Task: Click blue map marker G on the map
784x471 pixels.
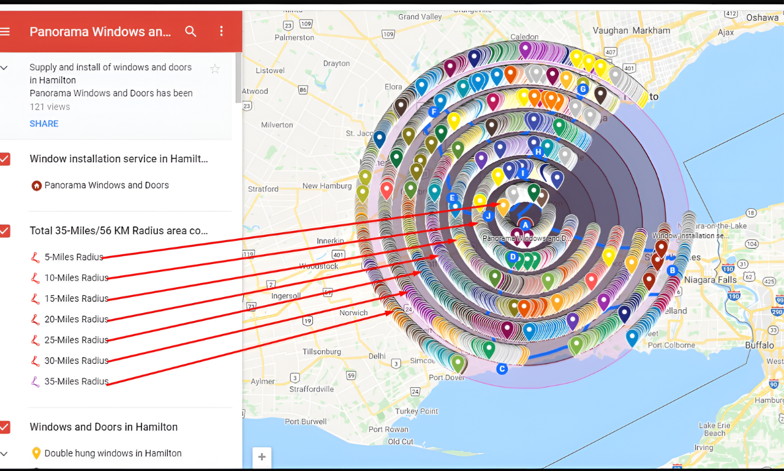Action: click(x=583, y=89)
